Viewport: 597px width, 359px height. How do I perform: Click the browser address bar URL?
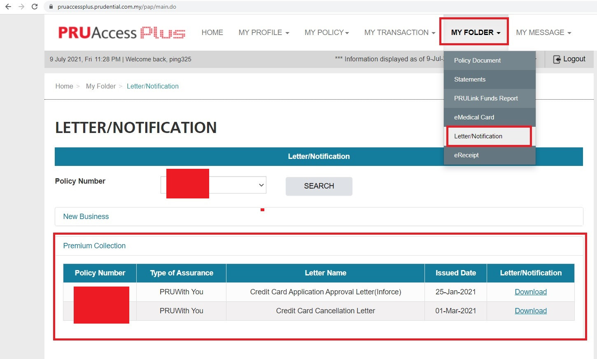(x=117, y=7)
